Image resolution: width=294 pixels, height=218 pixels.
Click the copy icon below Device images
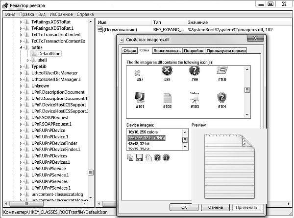pos(130,157)
